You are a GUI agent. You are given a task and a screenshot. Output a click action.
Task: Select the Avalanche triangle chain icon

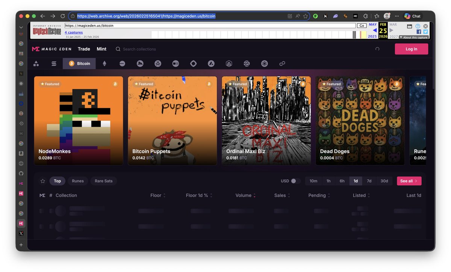211,63
